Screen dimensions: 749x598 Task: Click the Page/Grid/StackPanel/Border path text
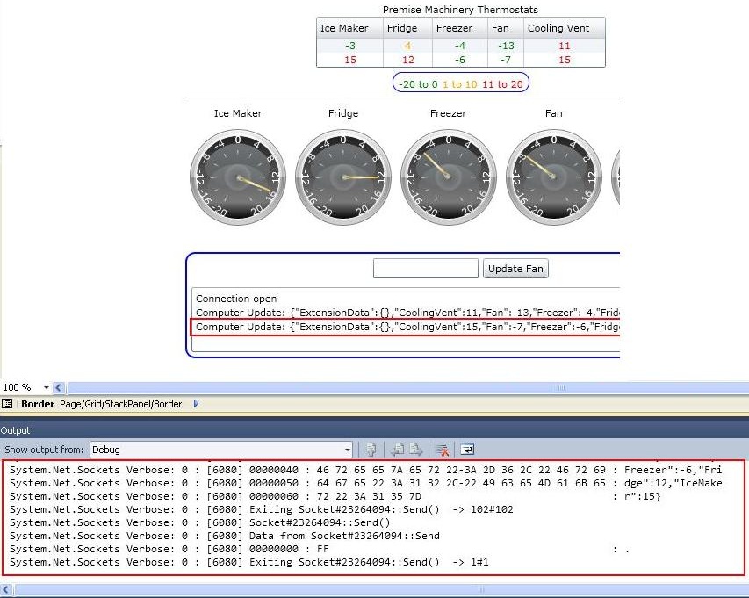tap(121, 404)
